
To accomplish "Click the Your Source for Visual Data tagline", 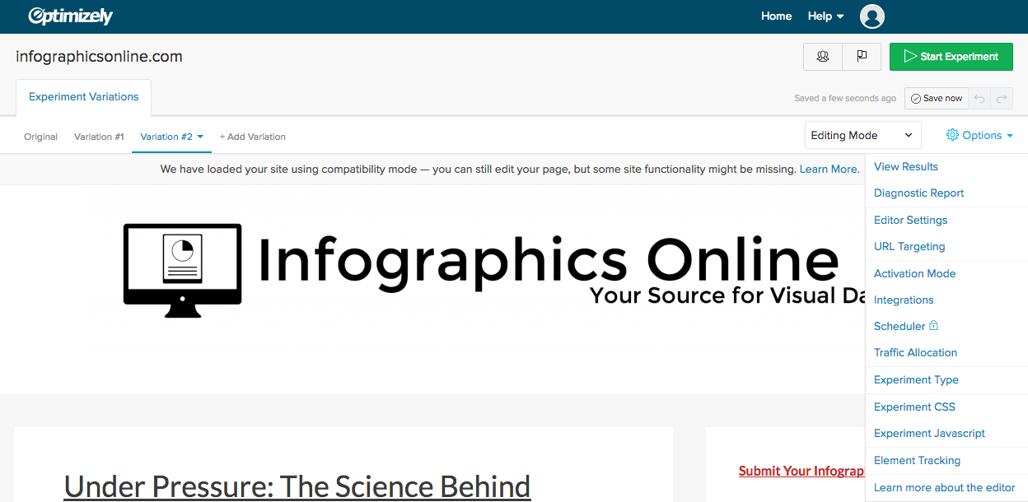I will pos(727,295).
